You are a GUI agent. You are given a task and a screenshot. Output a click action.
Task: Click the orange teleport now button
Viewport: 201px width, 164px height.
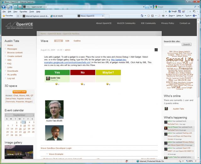click(19, 92)
